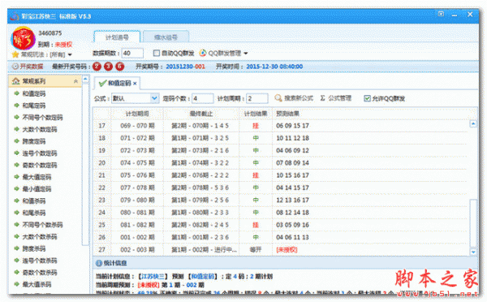
Task: Select 不同号个数定码 in the sidebar
Action: pyautogui.click(x=42, y=118)
